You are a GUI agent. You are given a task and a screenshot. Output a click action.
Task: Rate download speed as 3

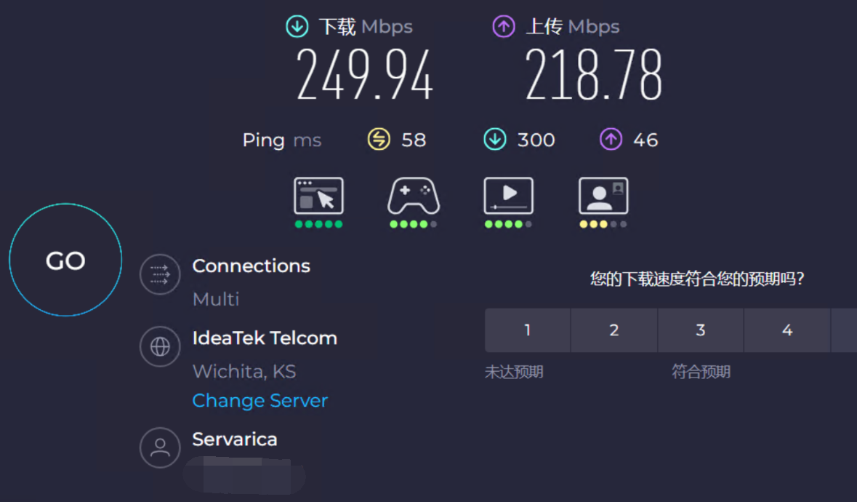coord(701,330)
